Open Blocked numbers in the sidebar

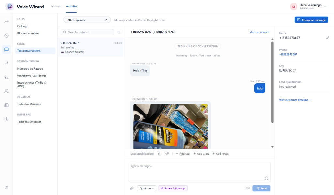pos(28,33)
